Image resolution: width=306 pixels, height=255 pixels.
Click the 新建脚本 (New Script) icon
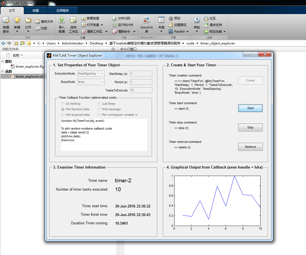[x=6, y=20]
